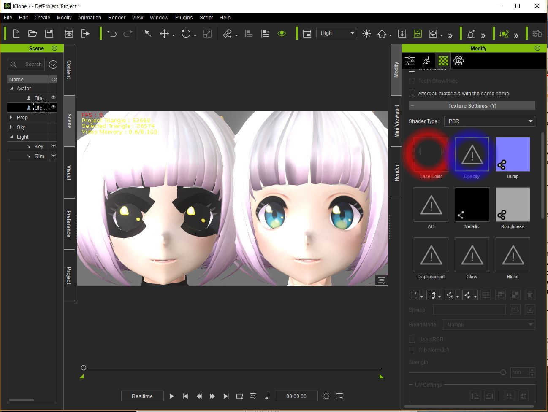The image size is (548, 412).
Task: Expand the Prop tree node
Action: [11, 117]
